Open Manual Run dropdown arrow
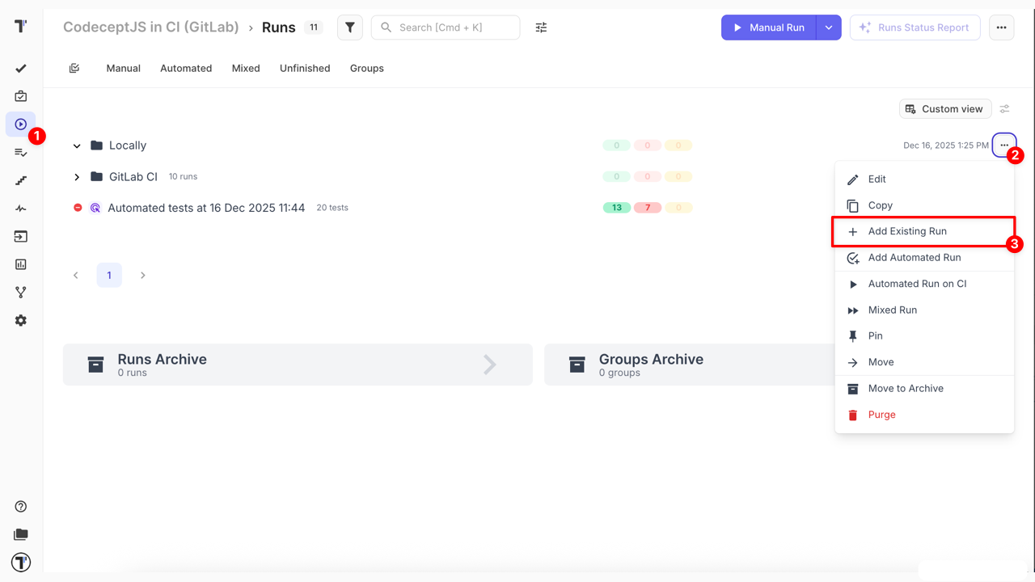 pyautogui.click(x=829, y=27)
